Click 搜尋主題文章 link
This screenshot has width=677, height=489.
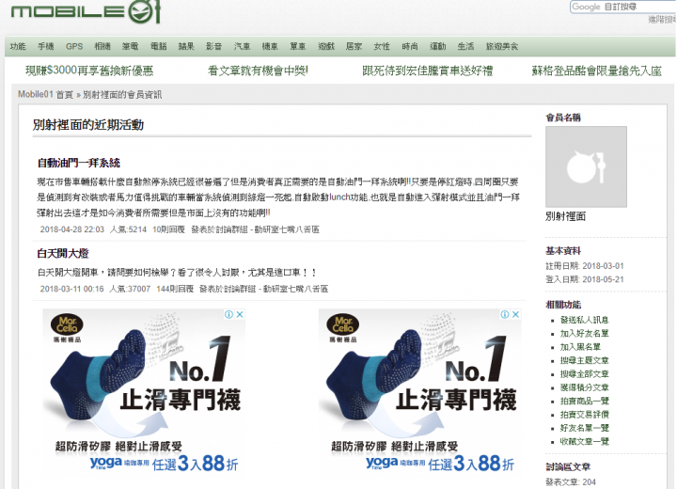click(x=584, y=360)
